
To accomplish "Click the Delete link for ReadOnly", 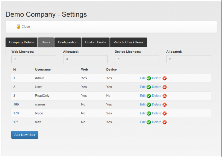I will tap(157, 96).
